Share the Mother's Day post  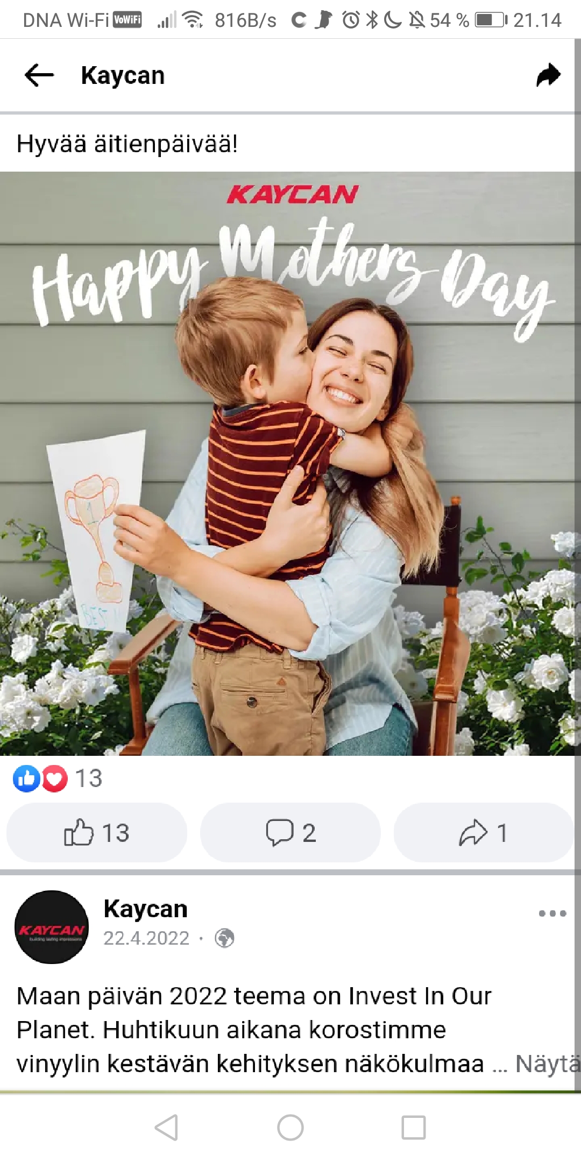pyautogui.click(x=484, y=832)
